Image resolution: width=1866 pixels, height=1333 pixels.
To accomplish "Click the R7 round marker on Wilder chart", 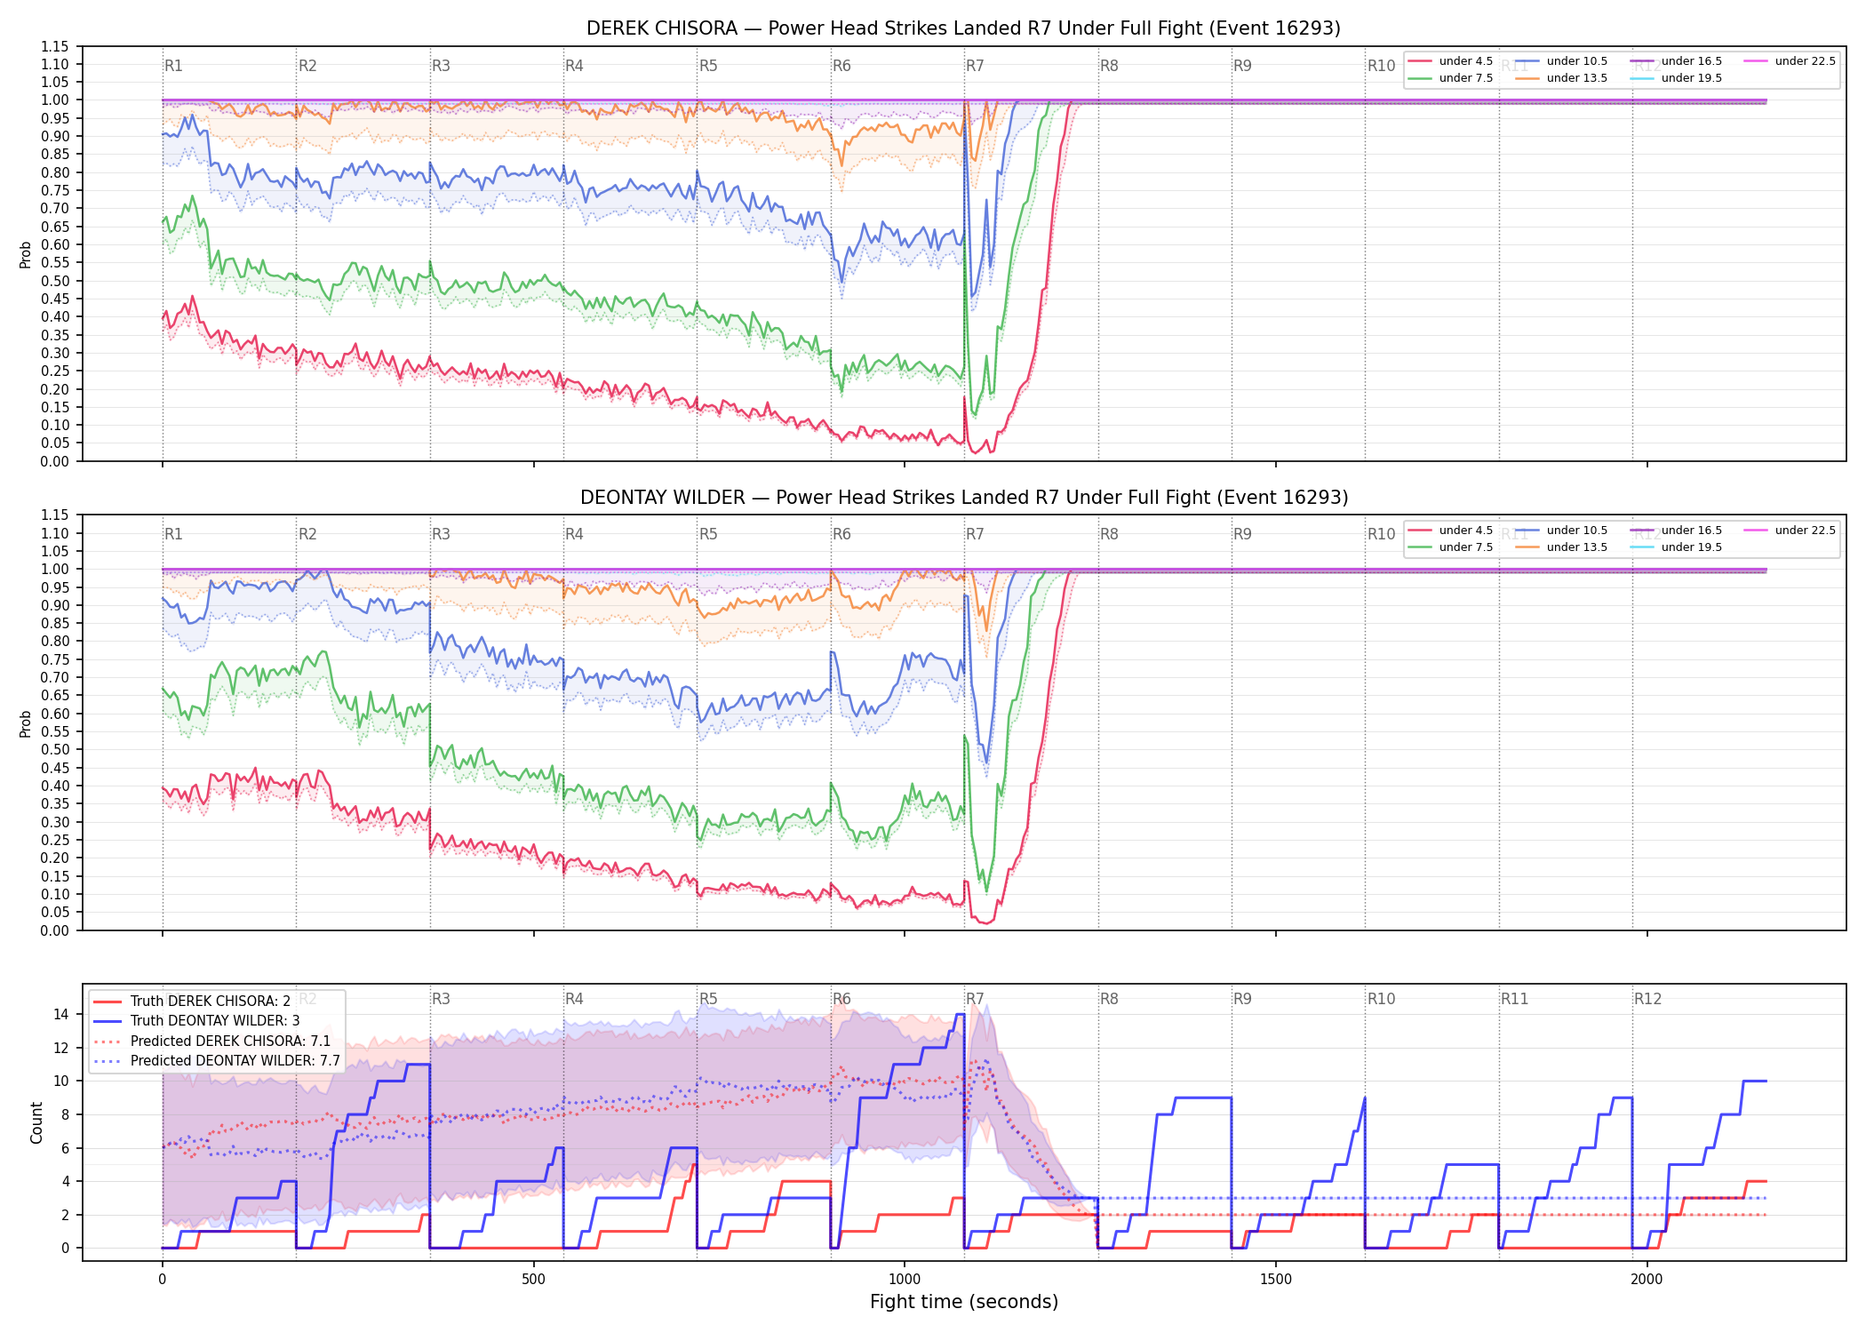I will pos(975,534).
